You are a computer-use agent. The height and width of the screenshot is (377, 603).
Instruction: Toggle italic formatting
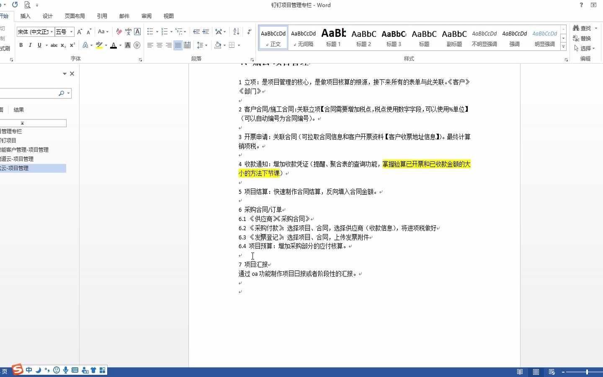tap(30, 45)
